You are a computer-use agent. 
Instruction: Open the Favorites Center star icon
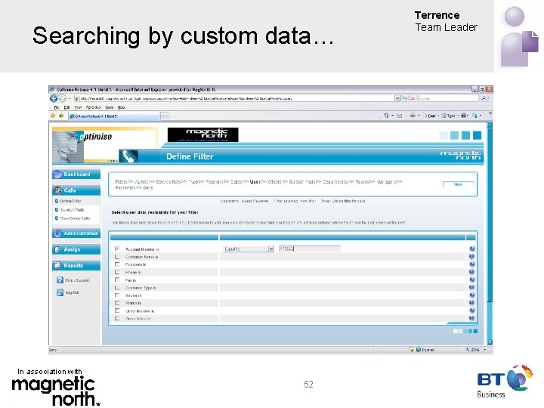[53, 116]
